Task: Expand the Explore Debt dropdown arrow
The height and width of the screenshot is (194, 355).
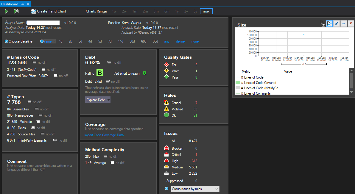Action: point(108,100)
